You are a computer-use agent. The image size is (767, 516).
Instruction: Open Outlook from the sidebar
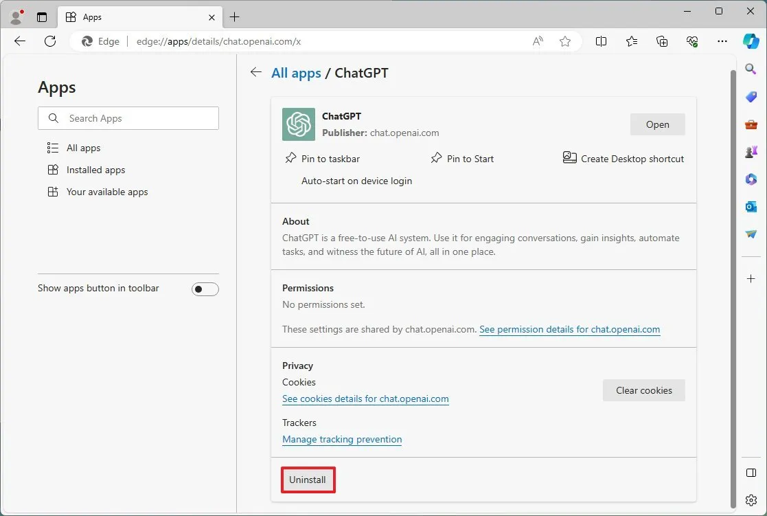point(751,205)
